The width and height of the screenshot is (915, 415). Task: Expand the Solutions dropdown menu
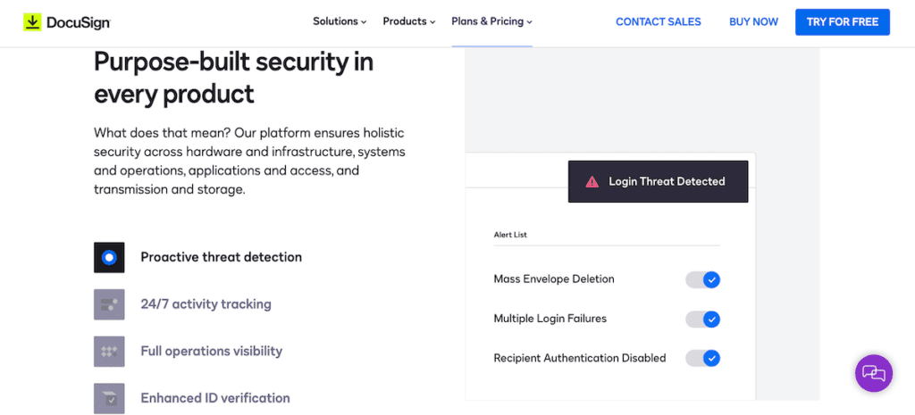pyautogui.click(x=340, y=21)
